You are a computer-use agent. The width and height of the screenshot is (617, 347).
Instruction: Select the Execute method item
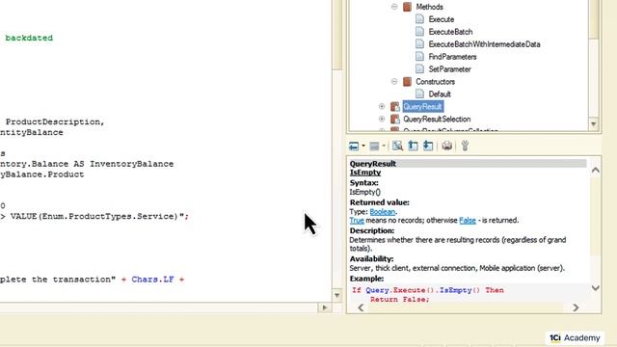click(x=442, y=19)
